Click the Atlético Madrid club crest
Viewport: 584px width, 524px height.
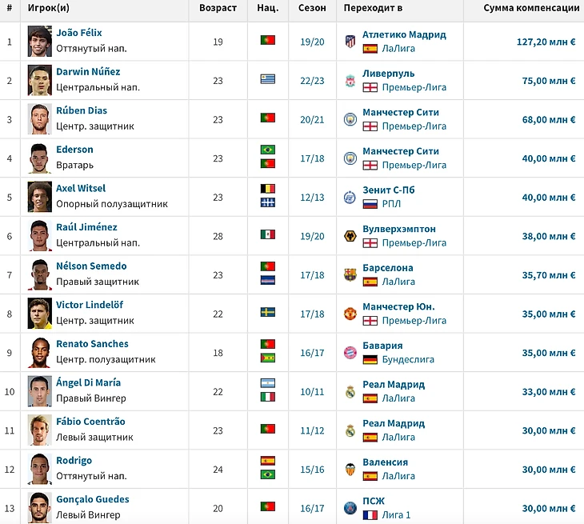(x=350, y=42)
